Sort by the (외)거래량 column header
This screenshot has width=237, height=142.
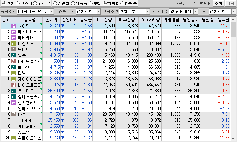click(x=150, y=20)
